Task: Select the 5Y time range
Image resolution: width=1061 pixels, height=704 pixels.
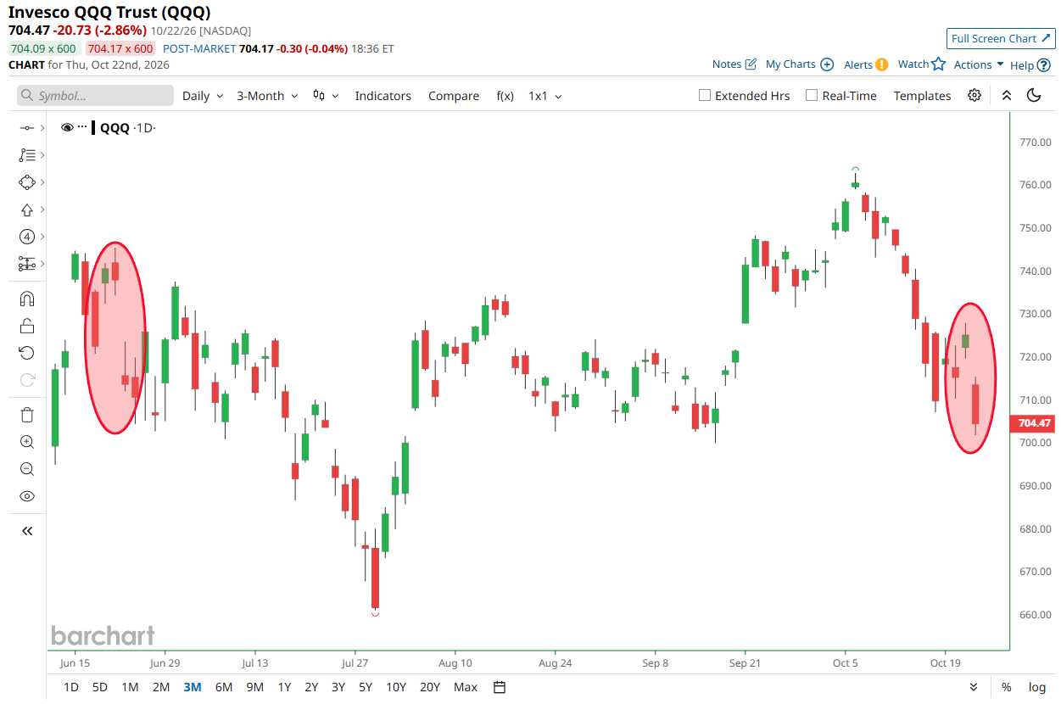Action: point(365,687)
